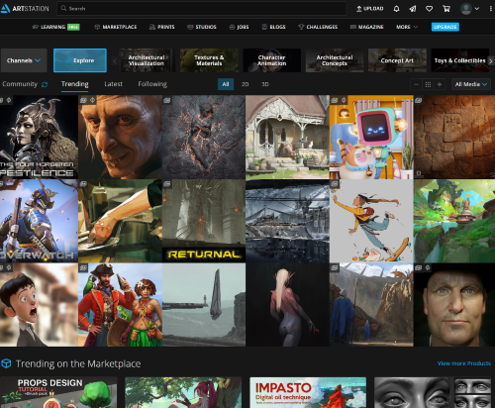Open the Props Design Tutorial product
This screenshot has width=495, height=408.
coord(58,392)
